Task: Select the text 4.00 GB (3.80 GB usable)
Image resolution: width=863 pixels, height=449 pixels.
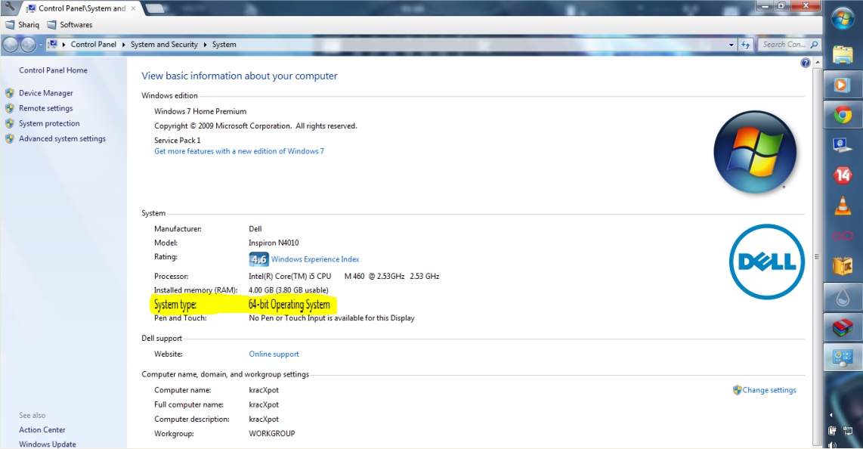Action: point(289,290)
